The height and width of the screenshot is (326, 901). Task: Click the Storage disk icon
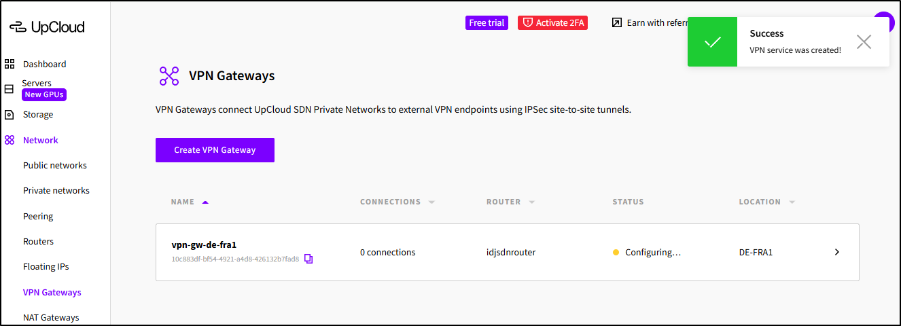click(x=10, y=115)
